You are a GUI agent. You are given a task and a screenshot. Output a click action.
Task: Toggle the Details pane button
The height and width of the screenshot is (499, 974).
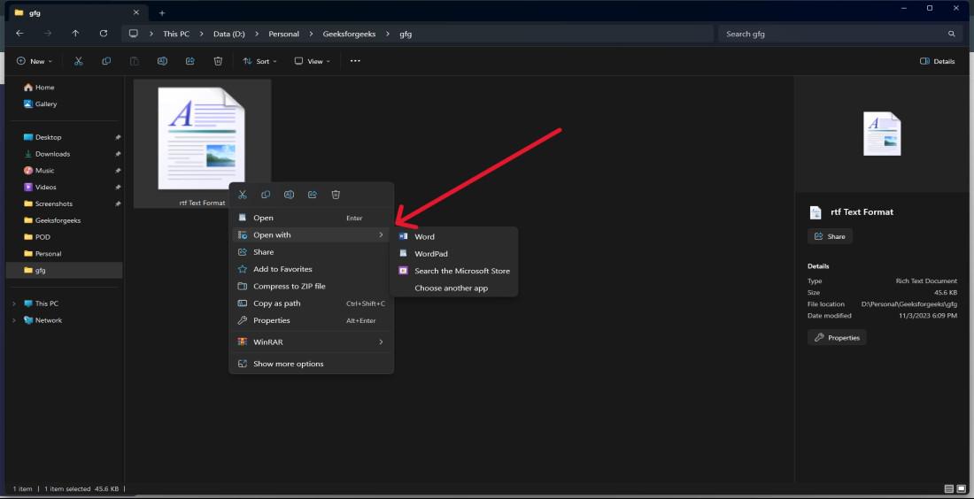(937, 61)
